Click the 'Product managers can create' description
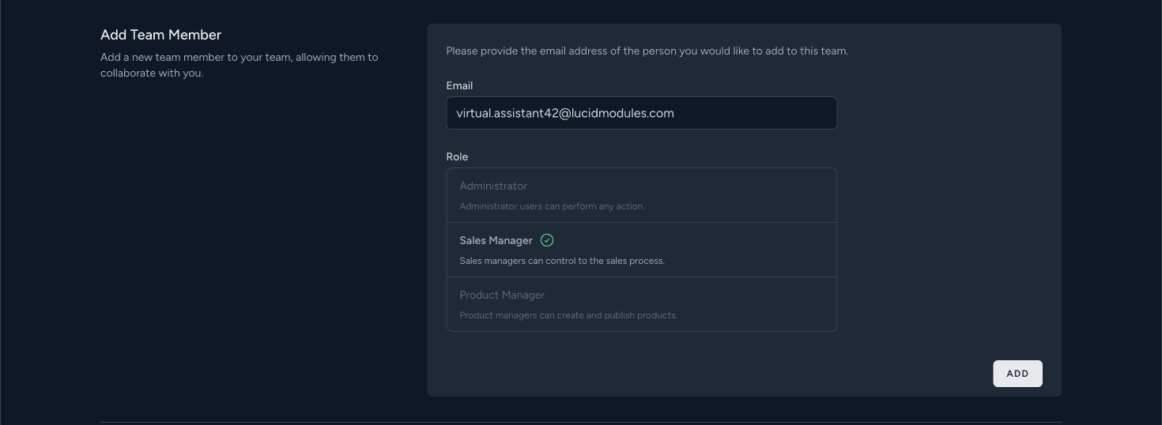 pos(568,315)
